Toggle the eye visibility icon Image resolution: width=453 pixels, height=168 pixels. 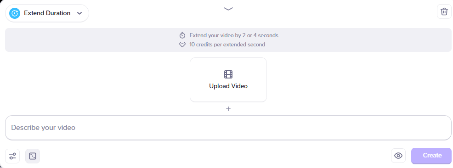tap(398, 156)
